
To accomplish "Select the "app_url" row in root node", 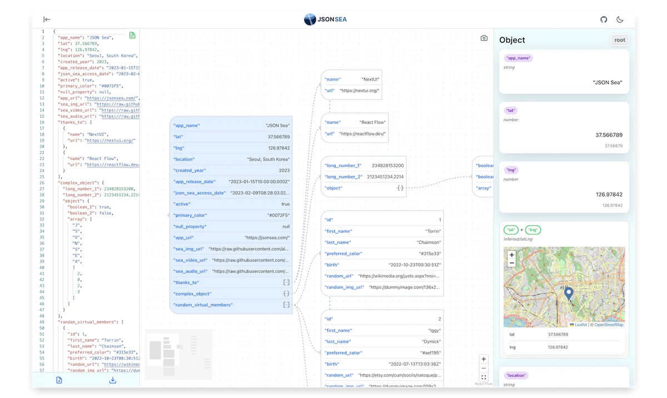I will tap(231, 237).
